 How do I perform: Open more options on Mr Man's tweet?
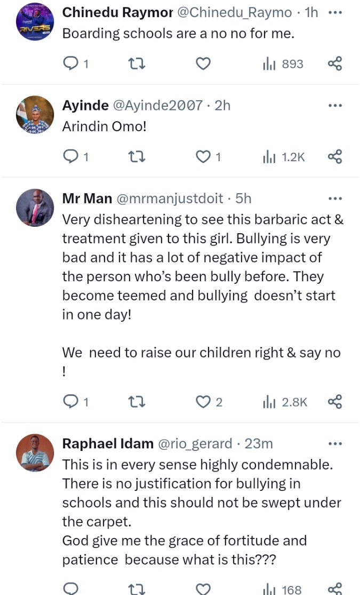pos(334,199)
